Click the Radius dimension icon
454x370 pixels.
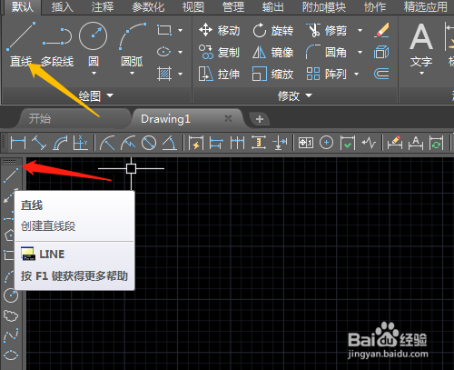pyautogui.click(x=107, y=143)
